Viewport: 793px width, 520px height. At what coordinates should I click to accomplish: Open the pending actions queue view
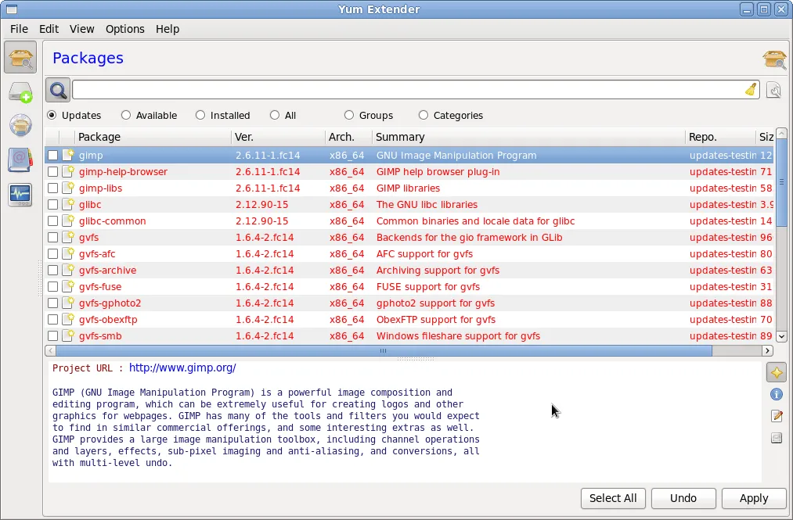point(20,92)
